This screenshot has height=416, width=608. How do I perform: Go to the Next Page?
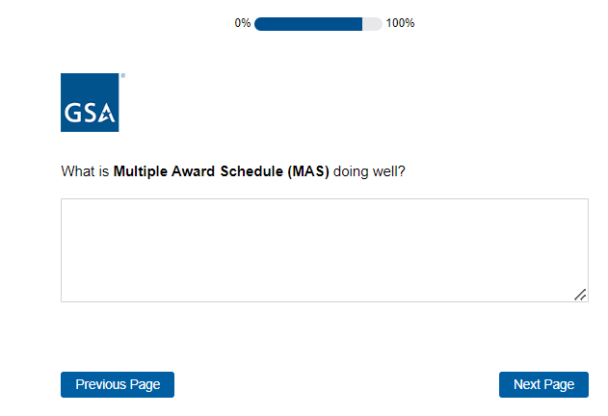(543, 384)
